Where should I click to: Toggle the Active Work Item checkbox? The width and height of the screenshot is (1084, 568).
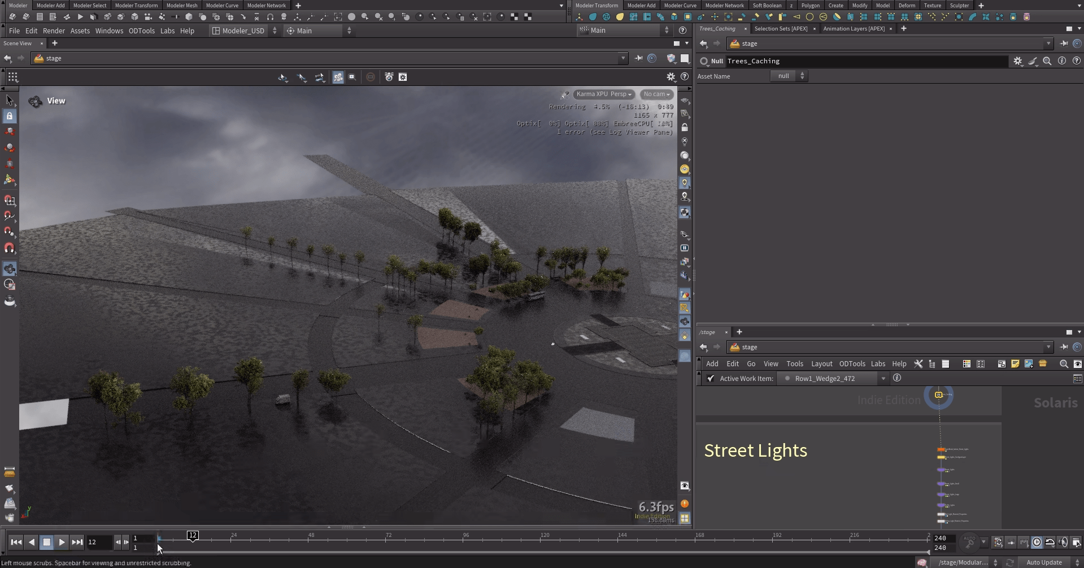pos(711,379)
